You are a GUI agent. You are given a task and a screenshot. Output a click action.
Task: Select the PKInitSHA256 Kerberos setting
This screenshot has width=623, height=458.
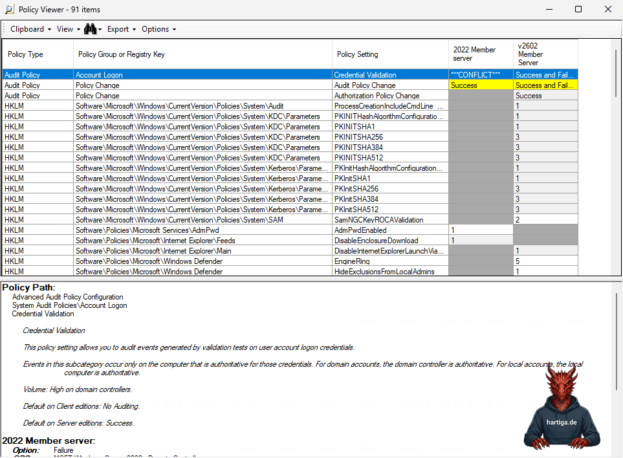click(391, 188)
